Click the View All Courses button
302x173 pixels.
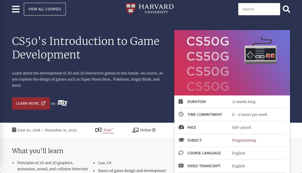click(45, 9)
